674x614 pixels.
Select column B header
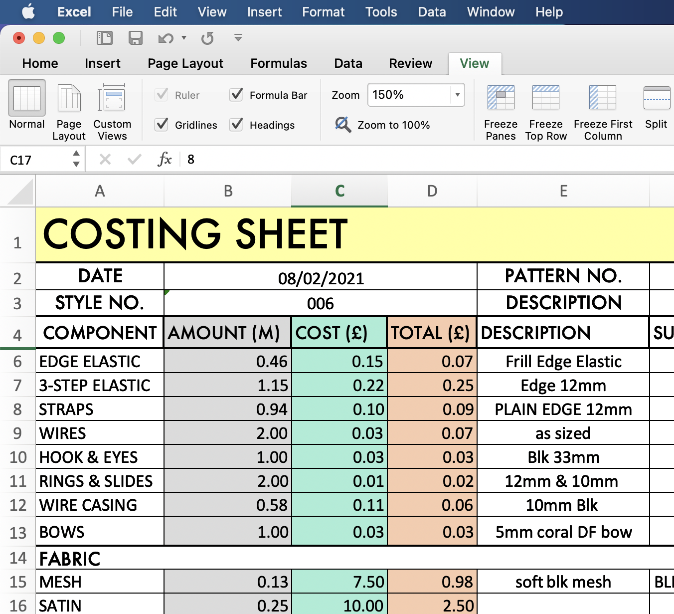[x=228, y=191]
